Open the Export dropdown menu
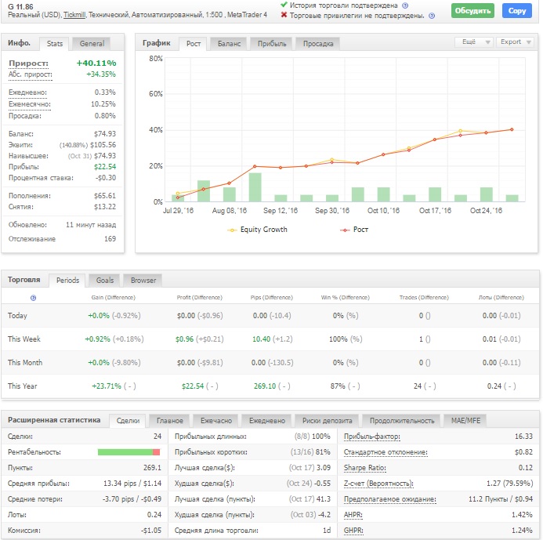The image size is (543, 540). [x=516, y=42]
